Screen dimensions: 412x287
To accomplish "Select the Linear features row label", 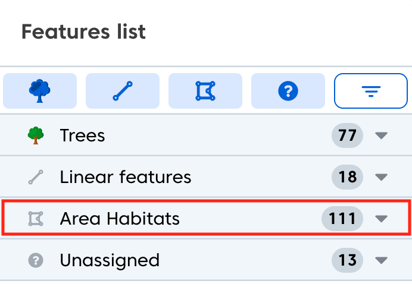I will click(126, 177).
